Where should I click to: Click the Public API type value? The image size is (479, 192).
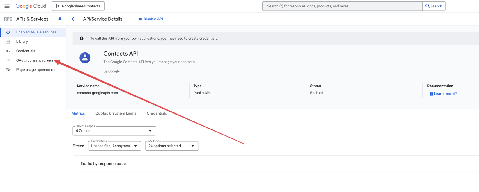[202, 93]
